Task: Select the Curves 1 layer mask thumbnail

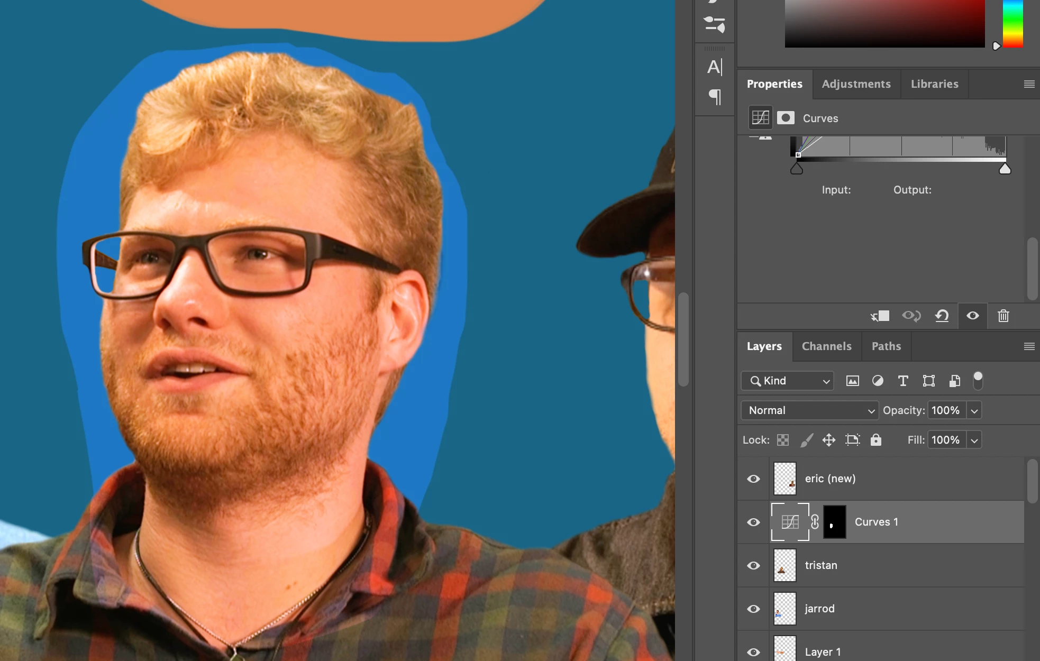Action: click(834, 522)
